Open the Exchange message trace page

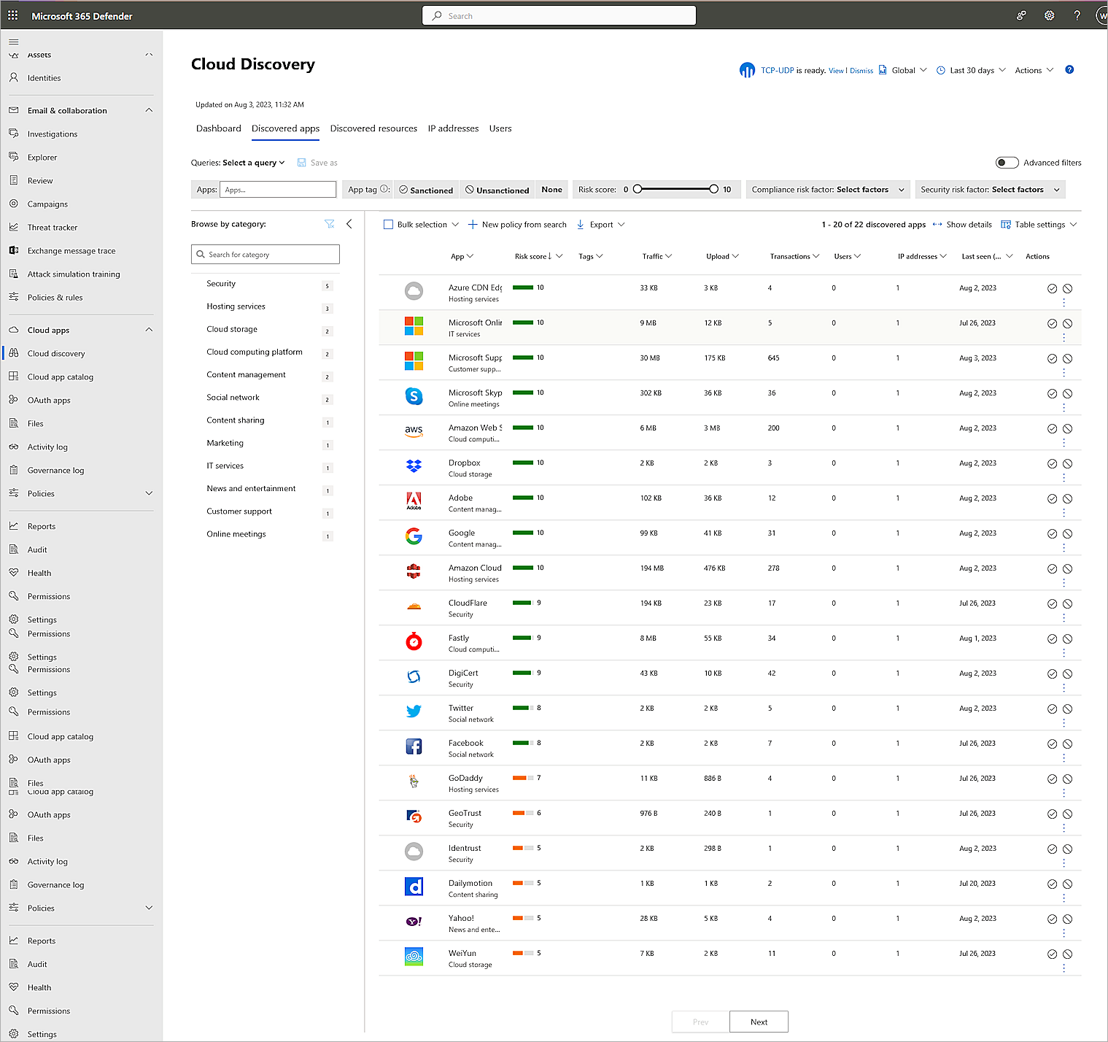click(71, 250)
